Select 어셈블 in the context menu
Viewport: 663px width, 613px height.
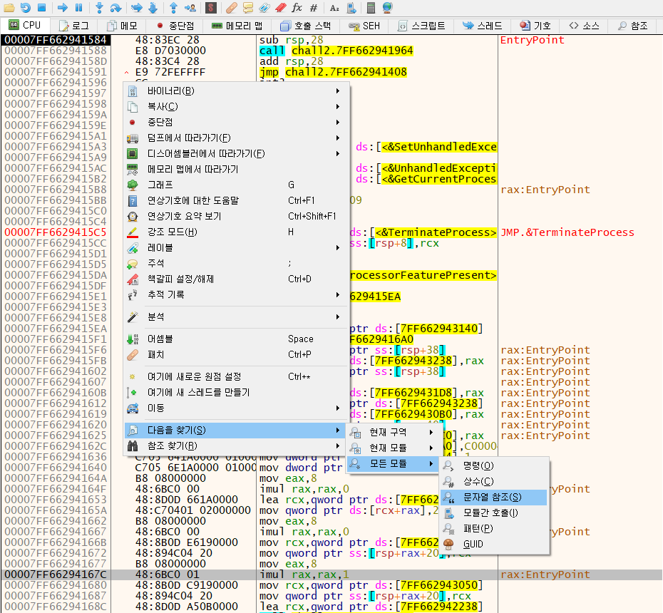[x=237, y=339]
